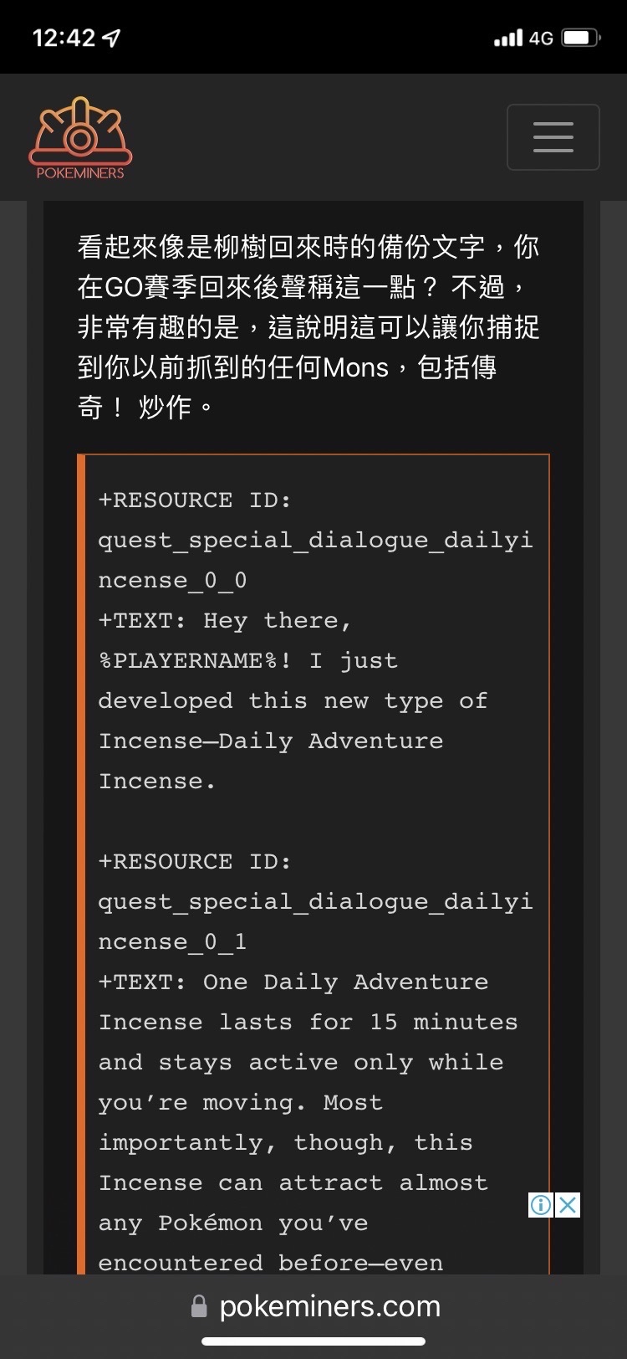
Task: Tap the cellular signal bars icon
Action: coord(508,38)
